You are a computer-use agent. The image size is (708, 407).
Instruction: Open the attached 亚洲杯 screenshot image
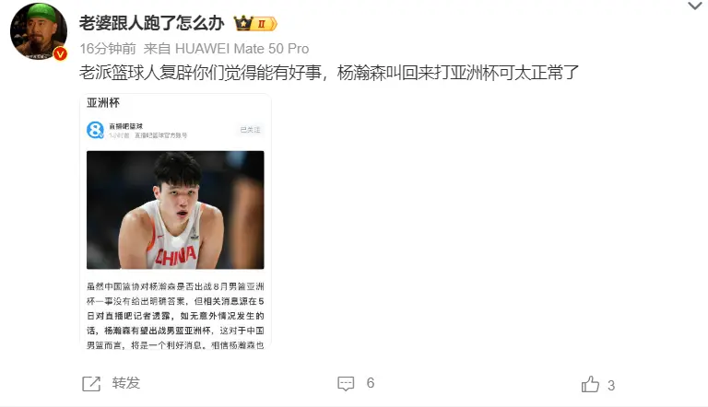[175, 221]
